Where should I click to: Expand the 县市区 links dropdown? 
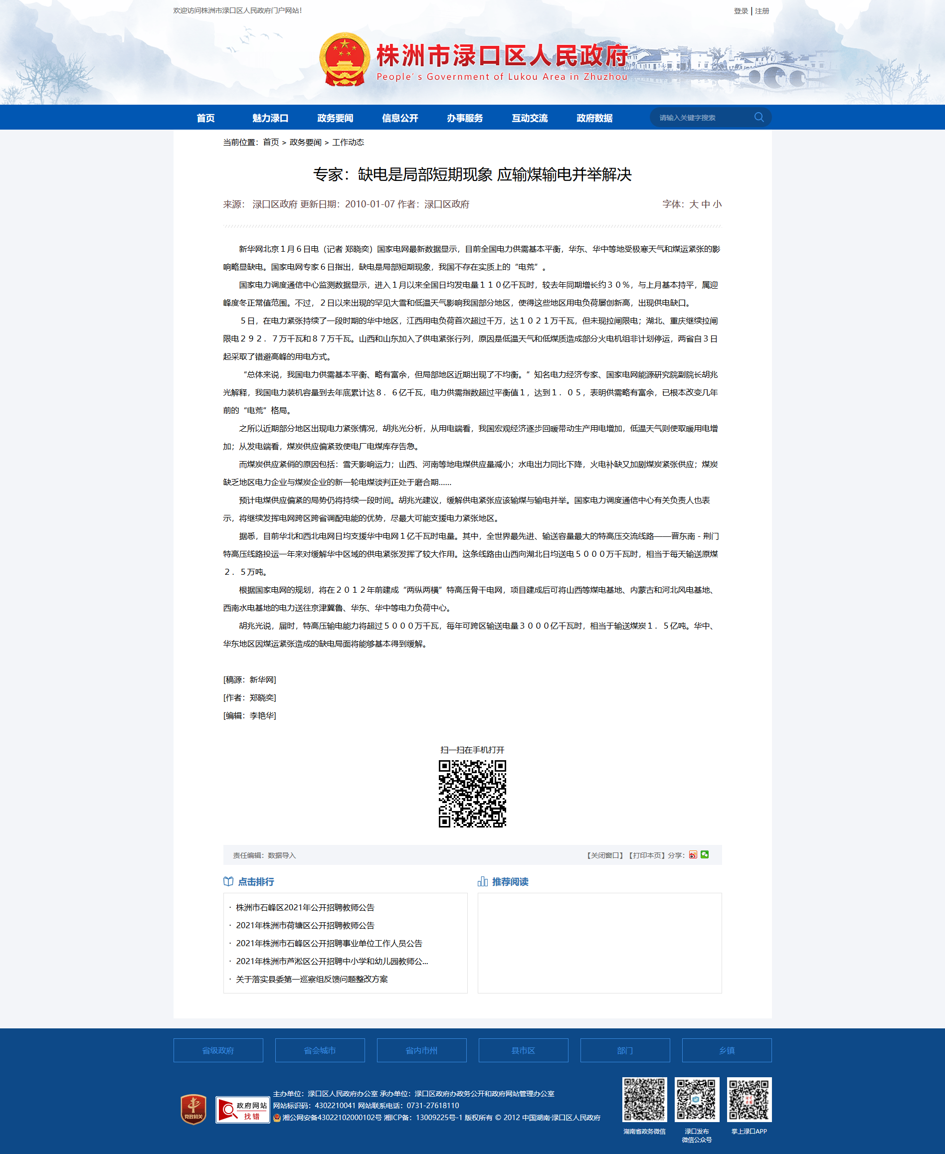(523, 1051)
